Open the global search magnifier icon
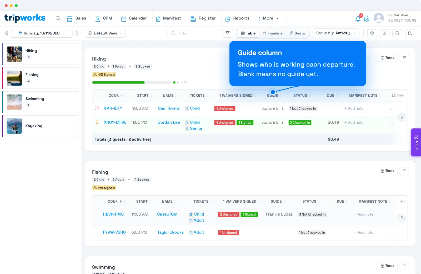421x274 pixels. (58, 18)
